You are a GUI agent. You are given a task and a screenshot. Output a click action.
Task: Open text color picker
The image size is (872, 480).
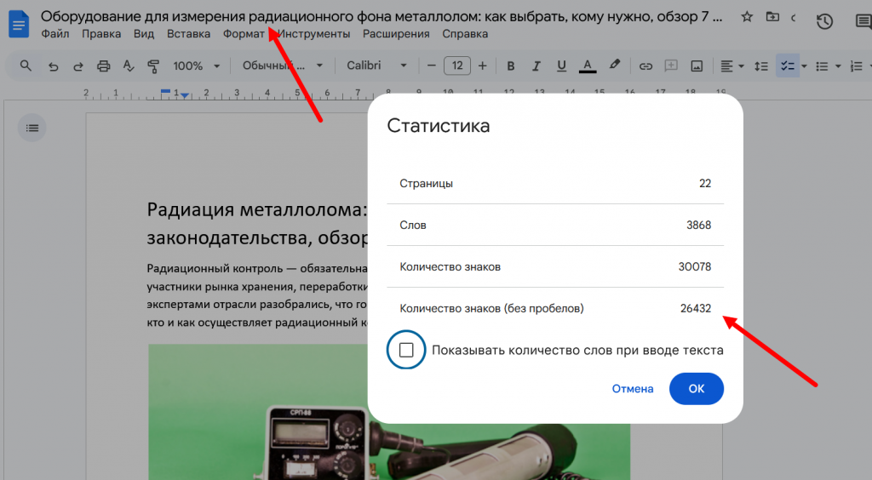(x=588, y=66)
